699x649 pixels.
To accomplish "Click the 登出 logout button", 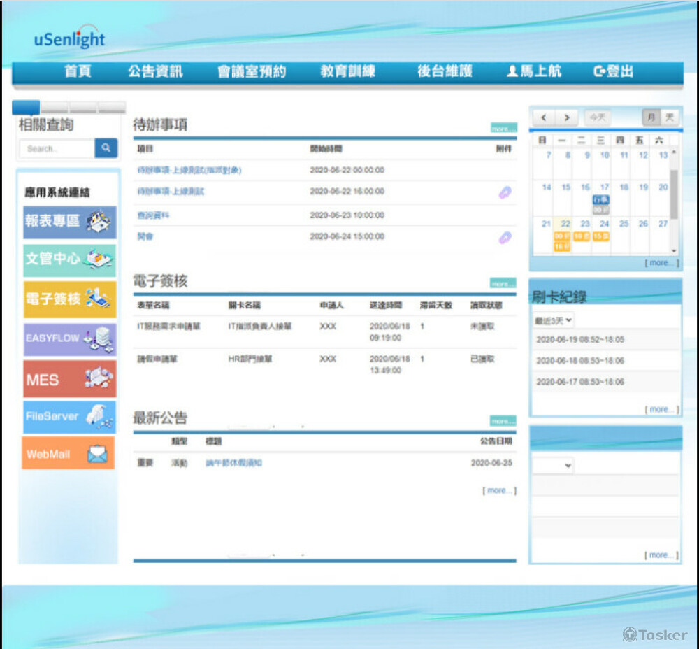I will pyautogui.click(x=613, y=71).
